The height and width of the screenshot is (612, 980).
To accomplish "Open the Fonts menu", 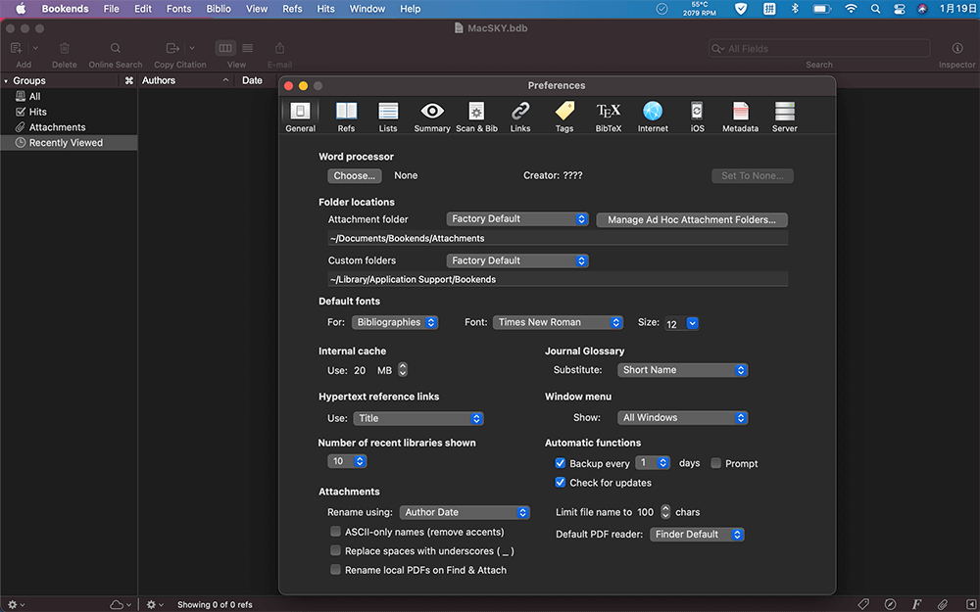I will tap(178, 9).
